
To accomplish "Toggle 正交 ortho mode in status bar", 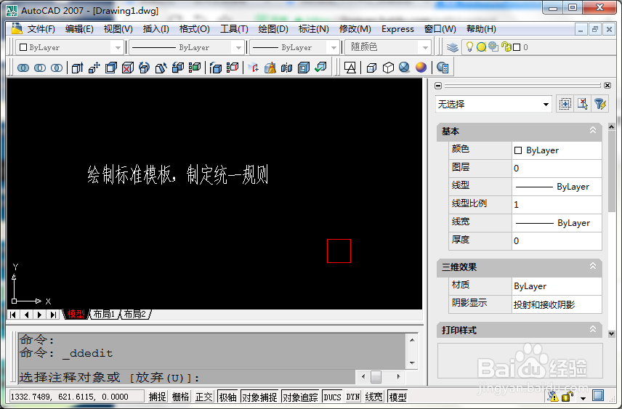I will (204, 397).
